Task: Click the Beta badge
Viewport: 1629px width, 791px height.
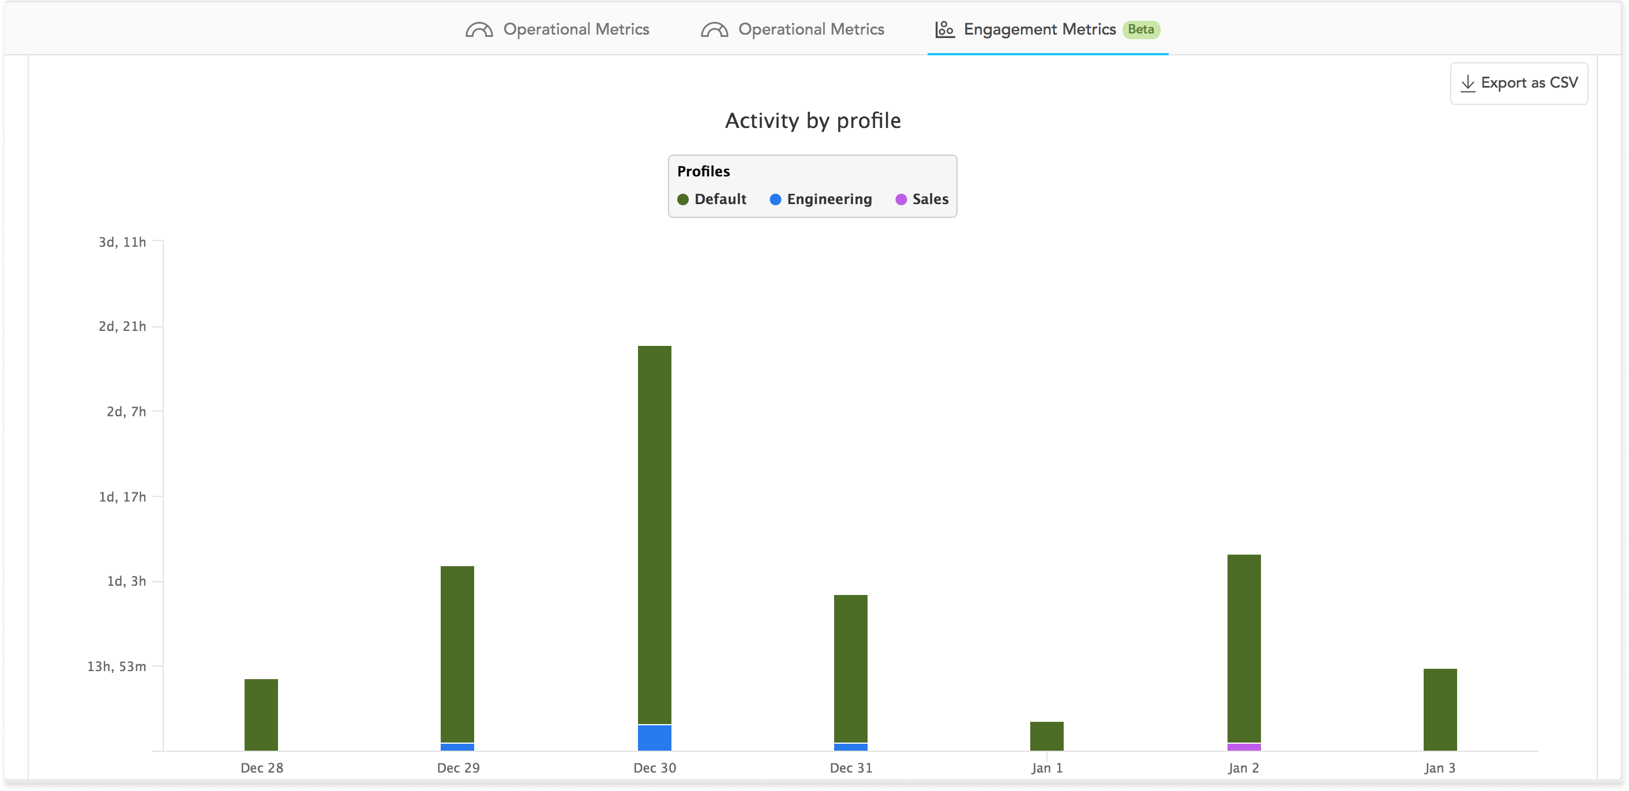Action: 1141,29
